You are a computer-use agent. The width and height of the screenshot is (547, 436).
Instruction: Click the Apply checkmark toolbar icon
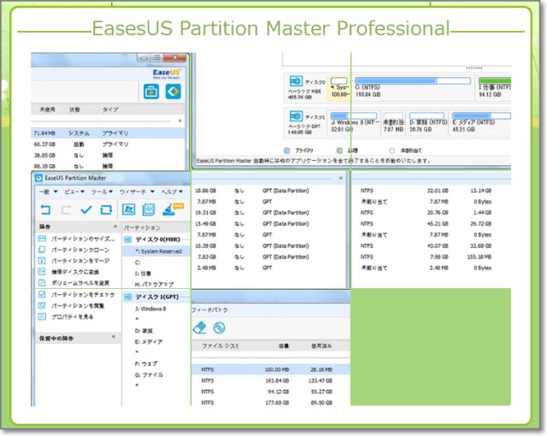(x=85, y=209)
